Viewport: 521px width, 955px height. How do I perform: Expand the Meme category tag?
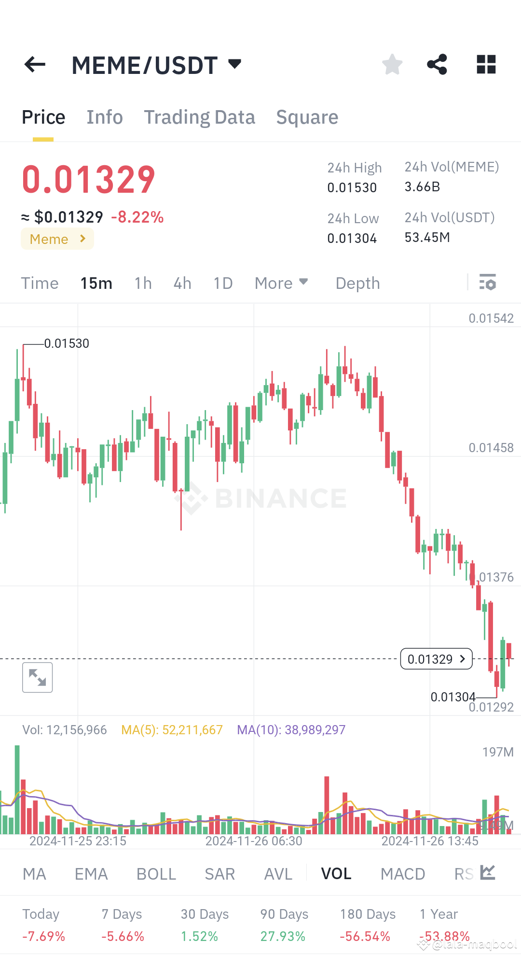pos(57,239)
